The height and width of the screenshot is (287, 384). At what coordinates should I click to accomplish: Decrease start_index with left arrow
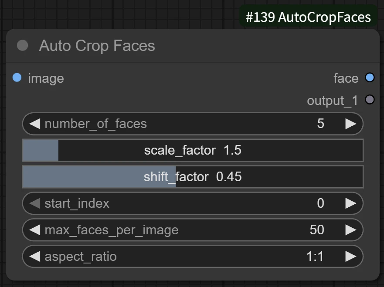click(x=35, y=203)
